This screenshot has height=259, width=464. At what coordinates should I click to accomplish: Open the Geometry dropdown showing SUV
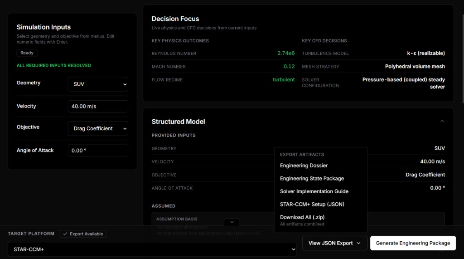(98, 84)
